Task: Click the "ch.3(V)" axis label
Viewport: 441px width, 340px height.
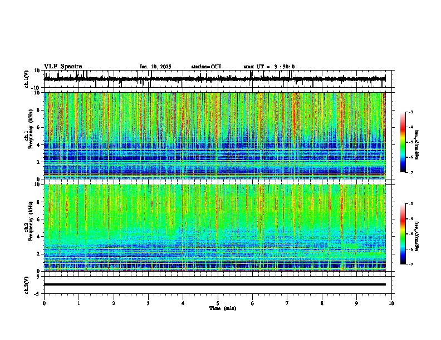Action: 27,286
